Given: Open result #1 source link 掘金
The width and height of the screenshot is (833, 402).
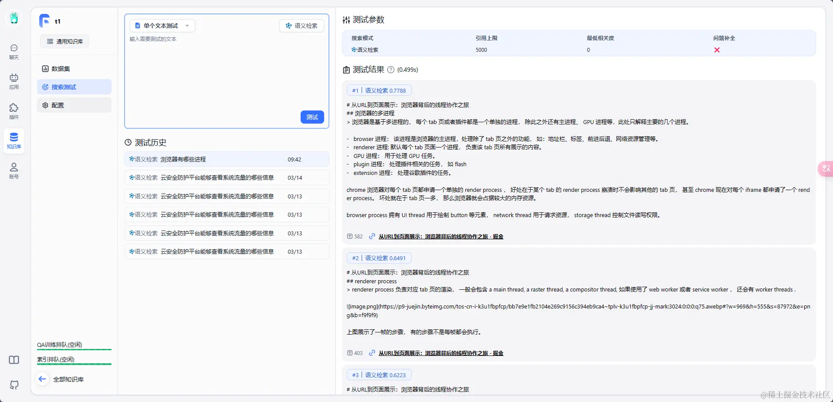Looking at the screenshot, I should [x=441, y=236].
